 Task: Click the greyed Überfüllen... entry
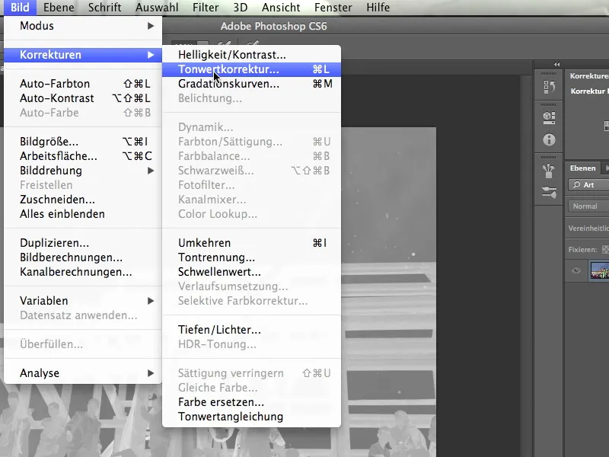(x=83, y=344)
